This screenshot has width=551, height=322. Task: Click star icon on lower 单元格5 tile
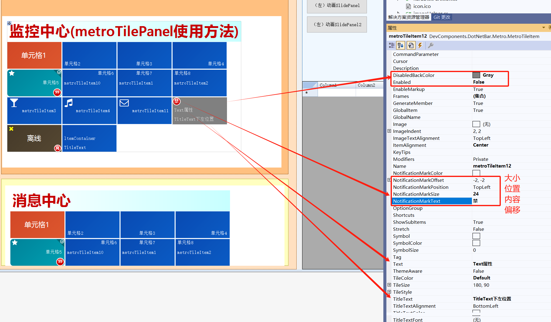pos(15,243)
